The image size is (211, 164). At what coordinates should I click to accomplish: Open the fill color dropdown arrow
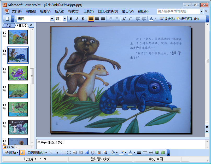(x=117, y=153)
